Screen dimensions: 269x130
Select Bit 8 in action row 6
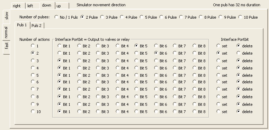coord(194,82)
